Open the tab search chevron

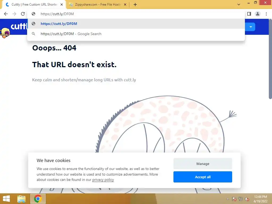tap(239, 5)
